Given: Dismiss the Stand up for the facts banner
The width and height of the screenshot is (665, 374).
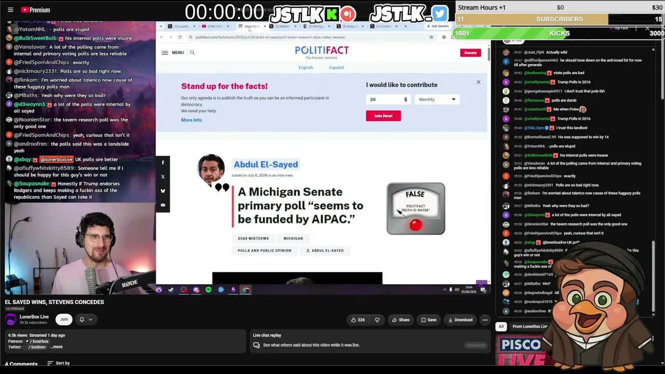Looking at the screenshot, I should tap(478, 82).
